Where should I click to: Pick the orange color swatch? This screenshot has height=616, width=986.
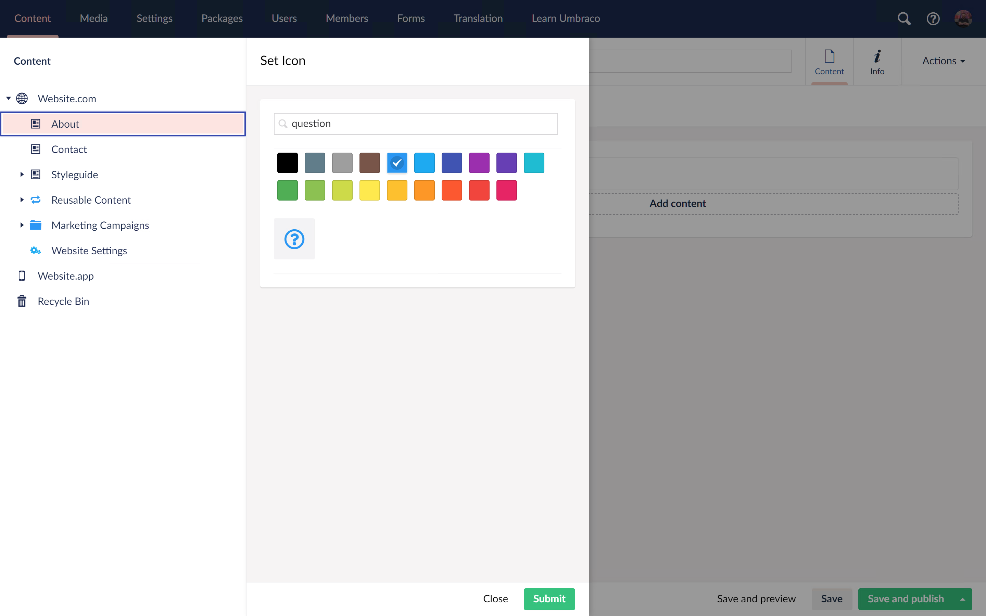(x=424, y=190)
